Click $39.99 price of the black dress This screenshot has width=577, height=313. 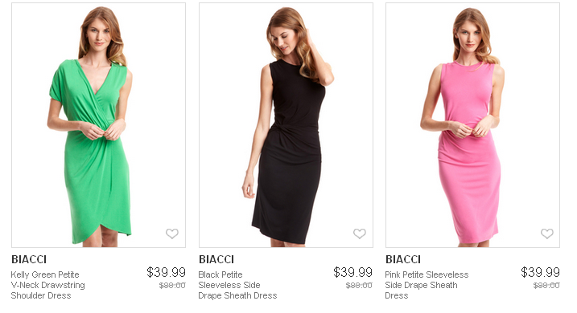[353, 272]
